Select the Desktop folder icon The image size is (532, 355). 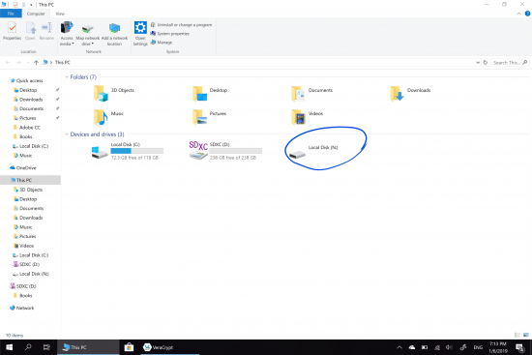pyautogui.click(x=199, y=93)
